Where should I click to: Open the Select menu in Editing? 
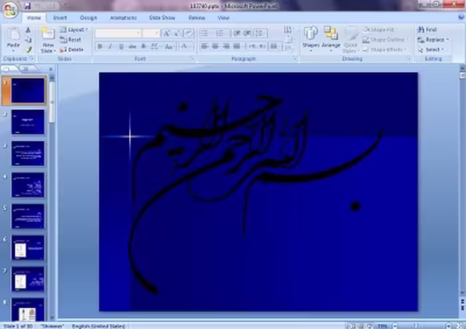click(x=431, y=50)
